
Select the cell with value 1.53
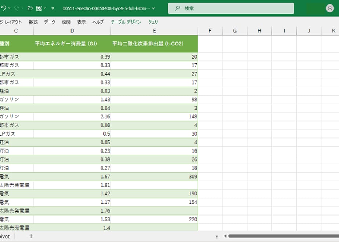[72, 219]
